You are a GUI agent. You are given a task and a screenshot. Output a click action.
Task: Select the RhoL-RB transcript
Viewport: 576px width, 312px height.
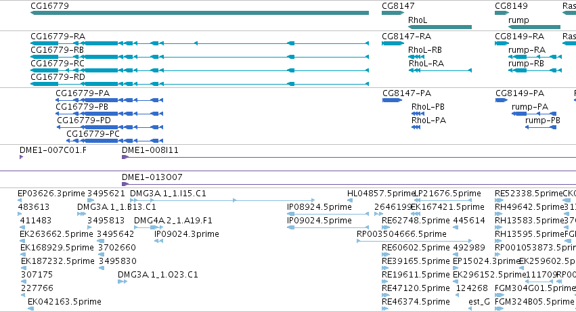pos(416,57)
